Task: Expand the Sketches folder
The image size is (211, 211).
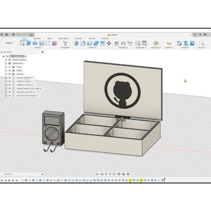Action: (x=6, y=74)
